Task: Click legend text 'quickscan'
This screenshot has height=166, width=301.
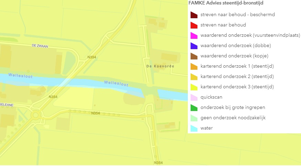Action: pyautogui.click(x=211, y=97)
